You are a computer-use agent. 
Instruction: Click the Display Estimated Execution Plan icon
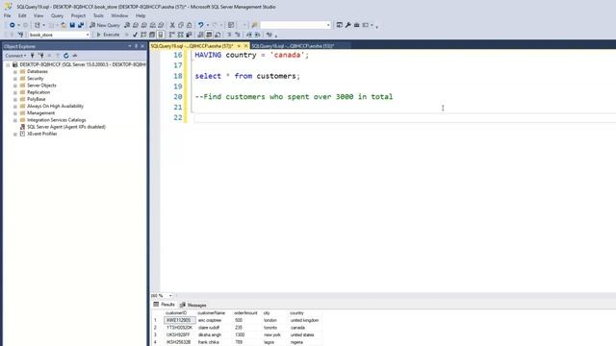(143, 35)
